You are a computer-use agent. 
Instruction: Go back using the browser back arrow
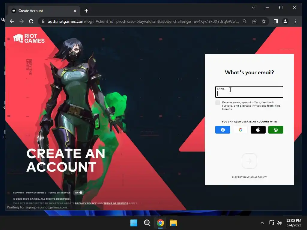click(12, 21)
